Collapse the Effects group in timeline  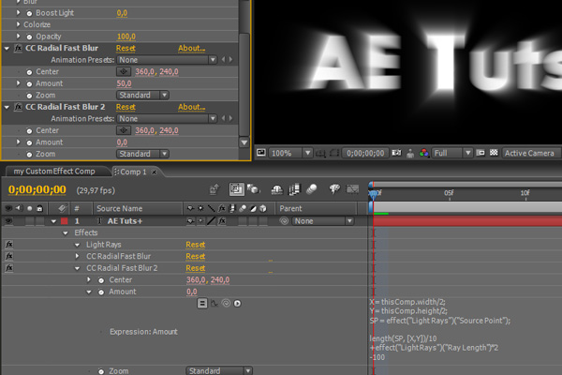(66, 233)
